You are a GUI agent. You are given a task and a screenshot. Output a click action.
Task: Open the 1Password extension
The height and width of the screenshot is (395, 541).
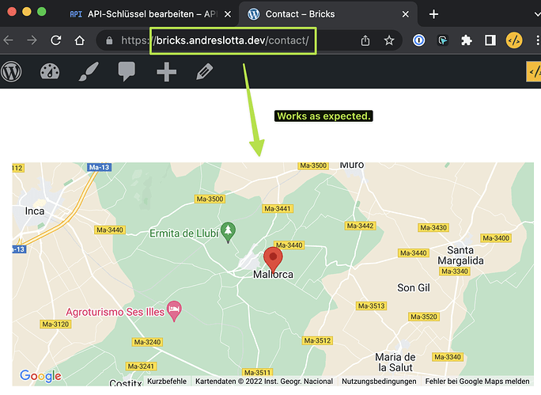(419, 40)
